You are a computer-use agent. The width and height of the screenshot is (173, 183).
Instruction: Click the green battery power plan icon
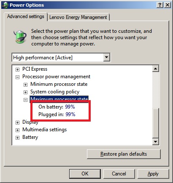pyautogui.click(x=20, y=37)
